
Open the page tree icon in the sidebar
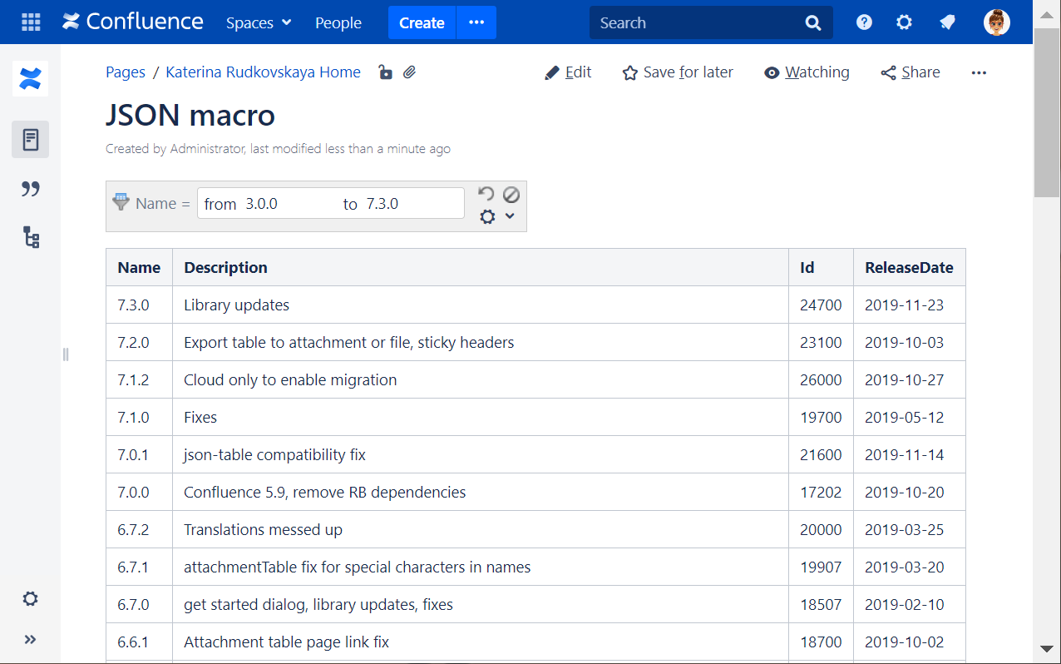(x=31, y=238)
